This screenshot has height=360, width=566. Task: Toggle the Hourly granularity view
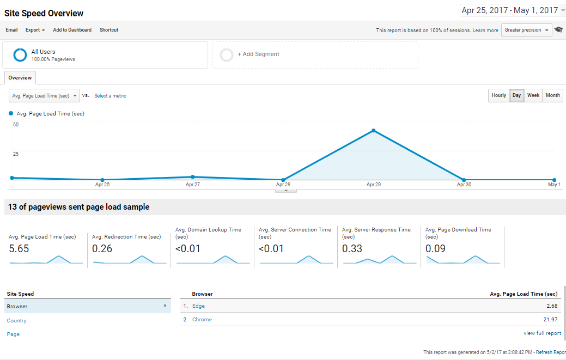(498, 95)
